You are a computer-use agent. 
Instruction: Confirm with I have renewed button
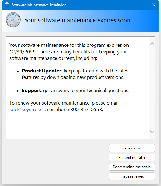(x=132, y=176)
